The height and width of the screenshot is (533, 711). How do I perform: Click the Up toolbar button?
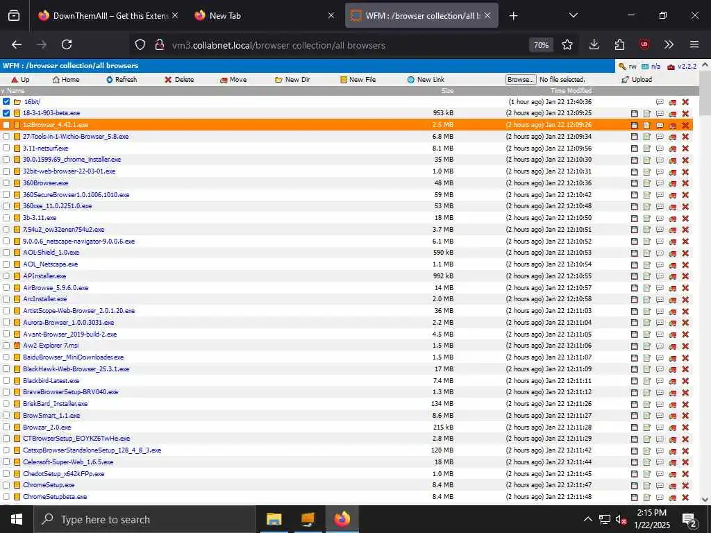pos(20,80)
